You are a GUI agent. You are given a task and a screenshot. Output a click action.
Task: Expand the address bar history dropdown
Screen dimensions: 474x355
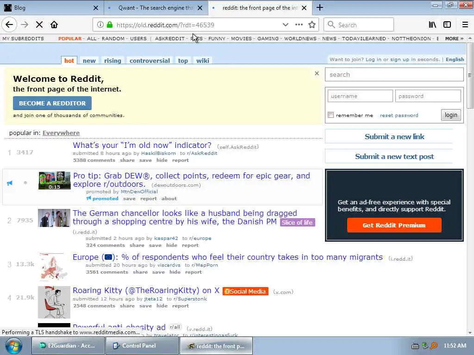click(285, 25)
